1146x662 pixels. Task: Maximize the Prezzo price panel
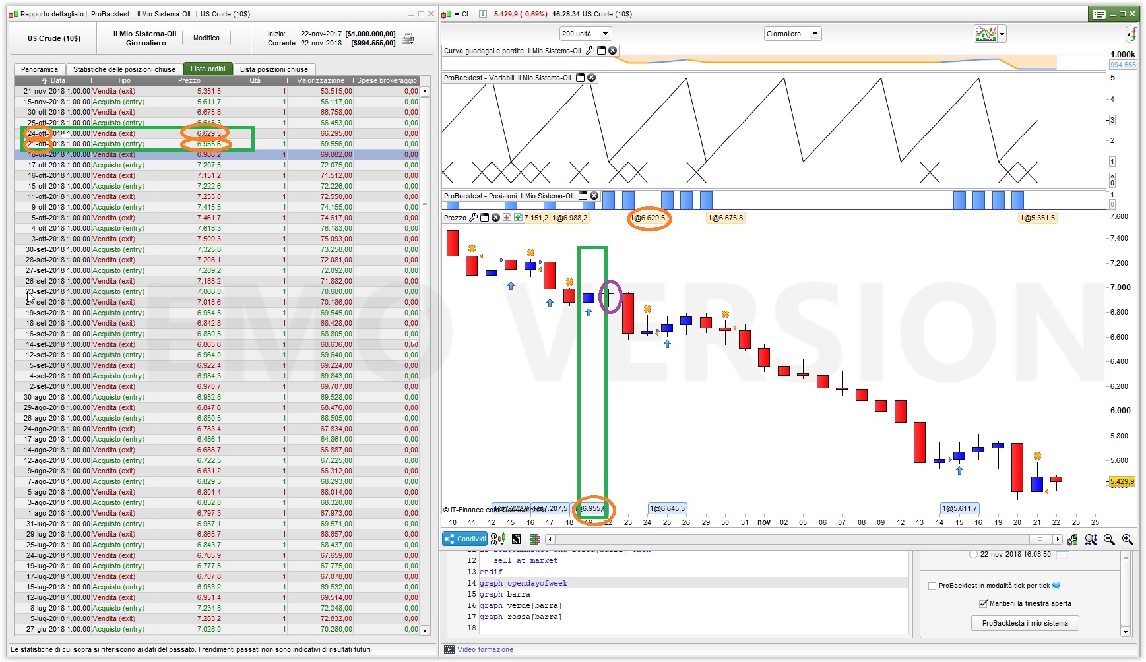(484, 218)
